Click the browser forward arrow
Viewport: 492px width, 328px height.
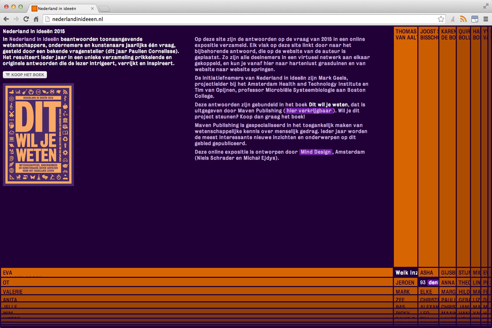click(x=16, y=19)
